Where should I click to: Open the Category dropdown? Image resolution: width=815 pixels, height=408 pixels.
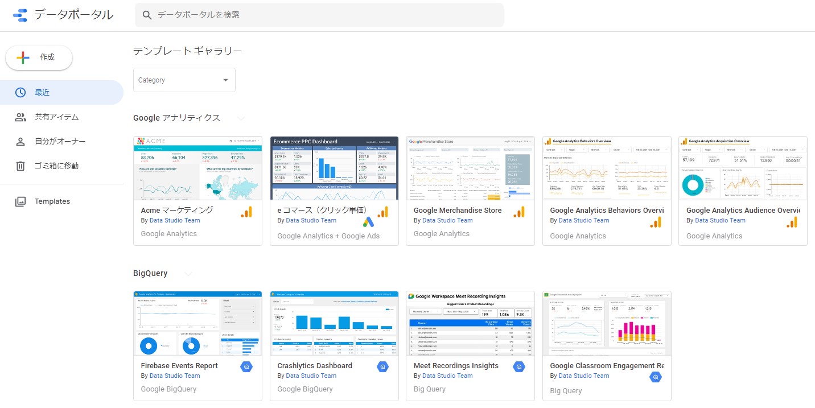184,80
